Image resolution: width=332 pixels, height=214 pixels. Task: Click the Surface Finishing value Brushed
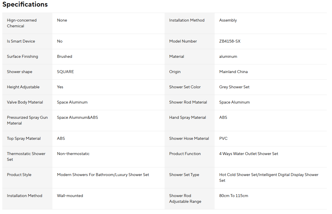64,56
